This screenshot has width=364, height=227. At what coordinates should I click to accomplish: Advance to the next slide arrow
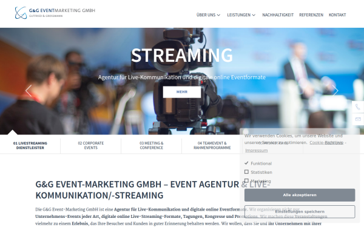point(335,91)
